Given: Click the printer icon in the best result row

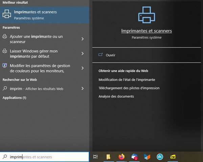Looking at the screenshot, I should (7, 14).
